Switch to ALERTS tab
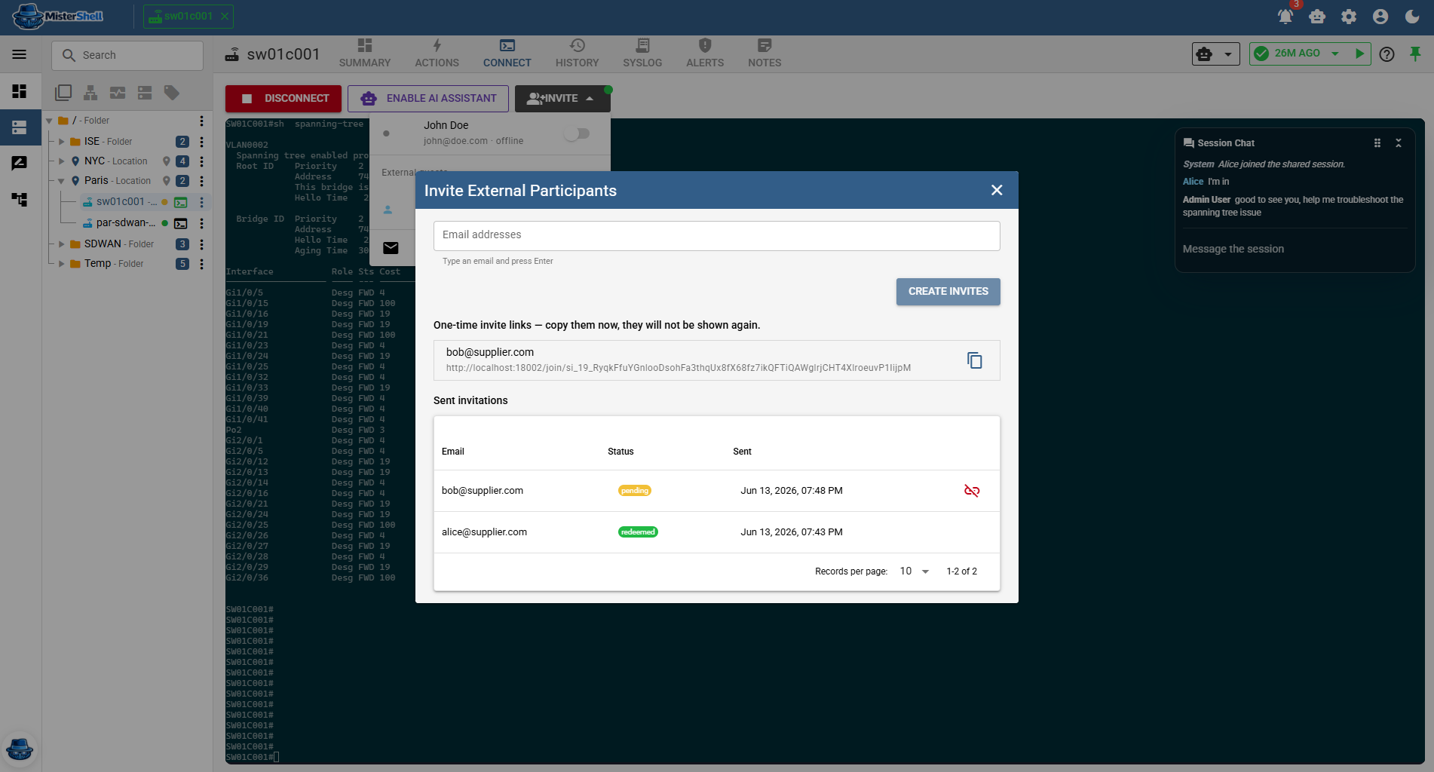 (x=705, y=54)
